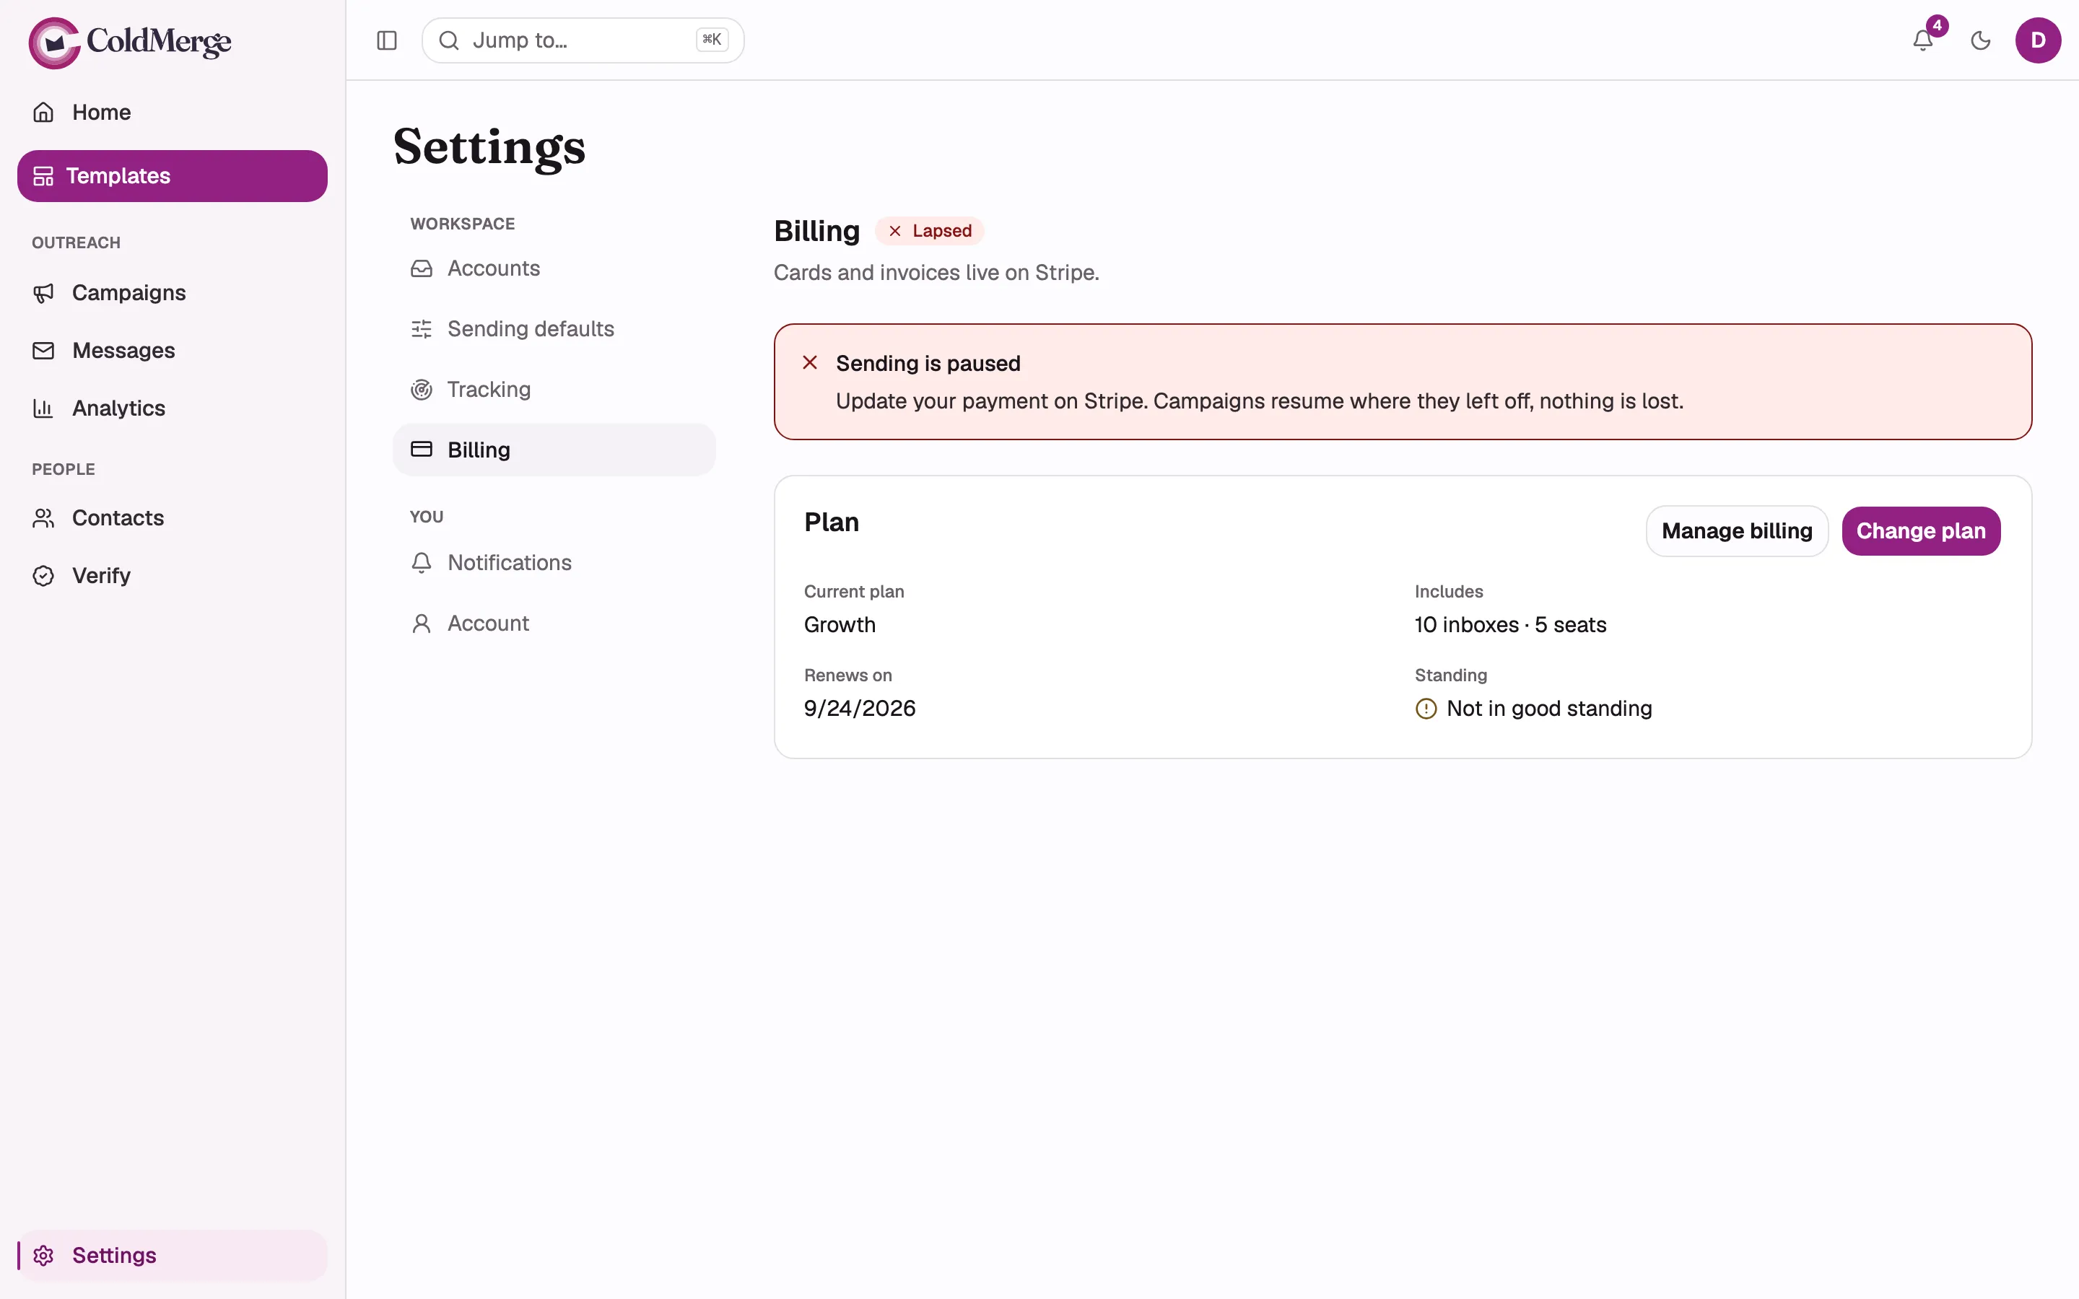
Task: Open Analytics in sidebar
Action: click(172, 408)
